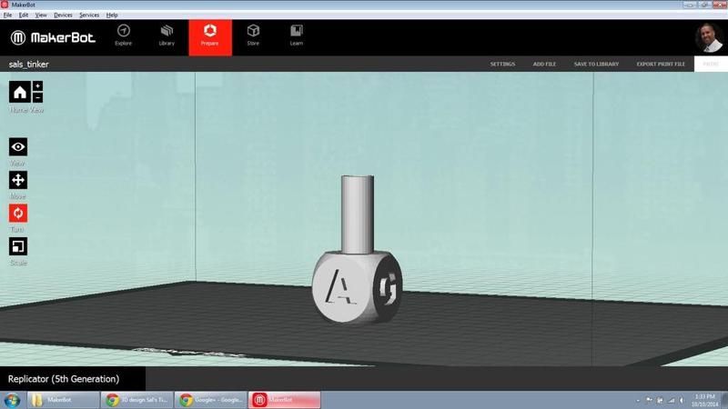The height and width of the screenshot is (409, 728).
Task: Click the PRINT button
Action: [711, 64]
